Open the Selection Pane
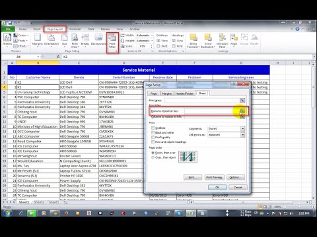The image size is (317, 237). [x=222, y=41]
